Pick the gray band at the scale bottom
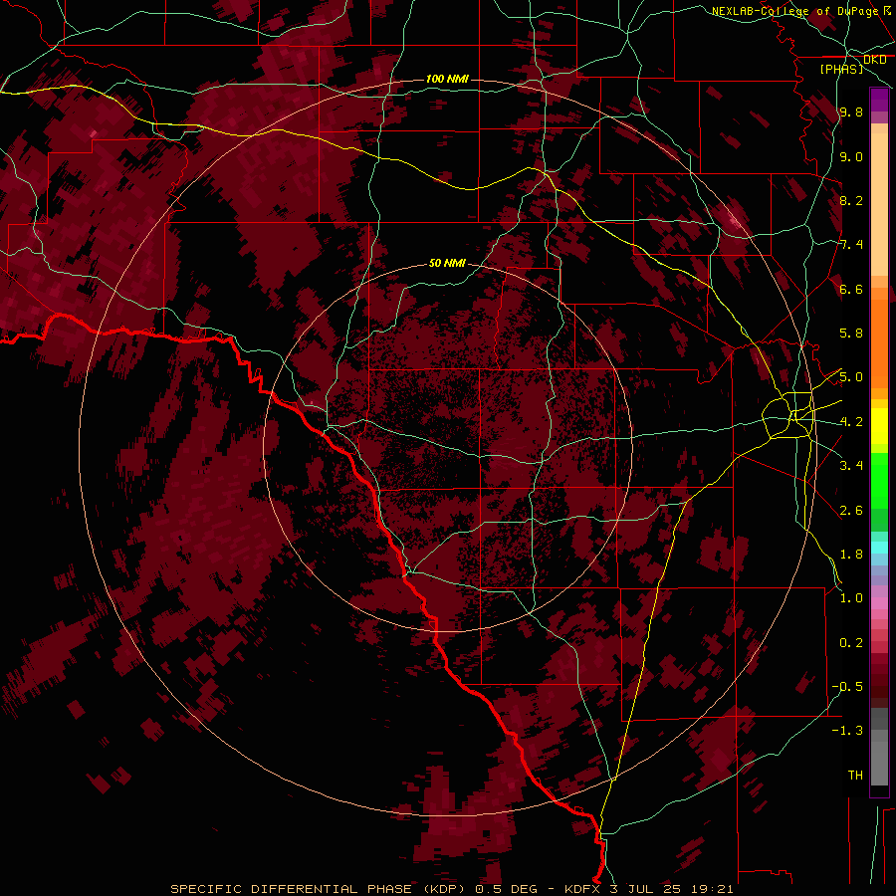 pos(879,758)
